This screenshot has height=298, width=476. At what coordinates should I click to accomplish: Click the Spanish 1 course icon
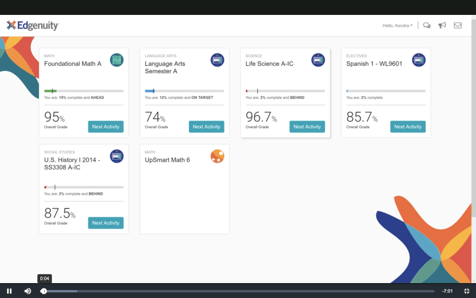point(419,60)
